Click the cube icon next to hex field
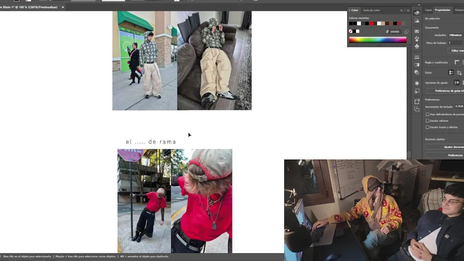Viewport: 464px width, 261px height. [x=406, y=32]
